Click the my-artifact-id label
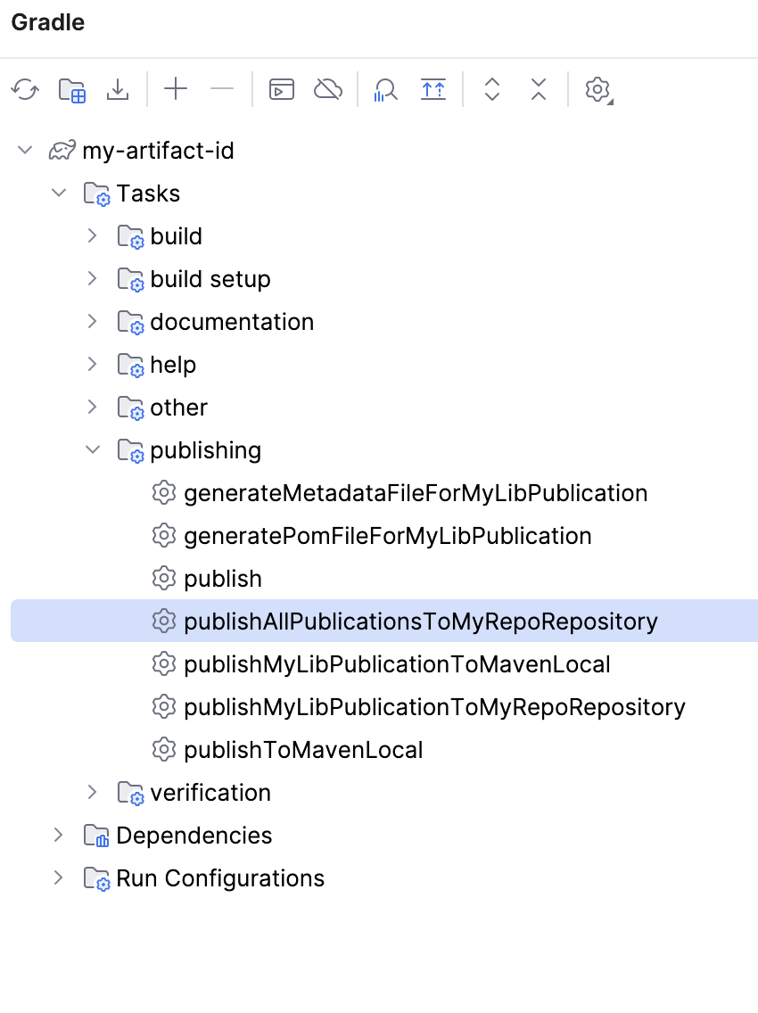 [159, 151]
